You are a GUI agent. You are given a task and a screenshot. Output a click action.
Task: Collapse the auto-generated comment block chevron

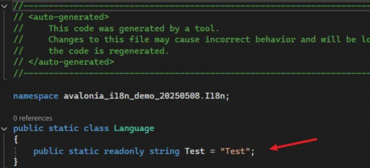tap(4, 6)
